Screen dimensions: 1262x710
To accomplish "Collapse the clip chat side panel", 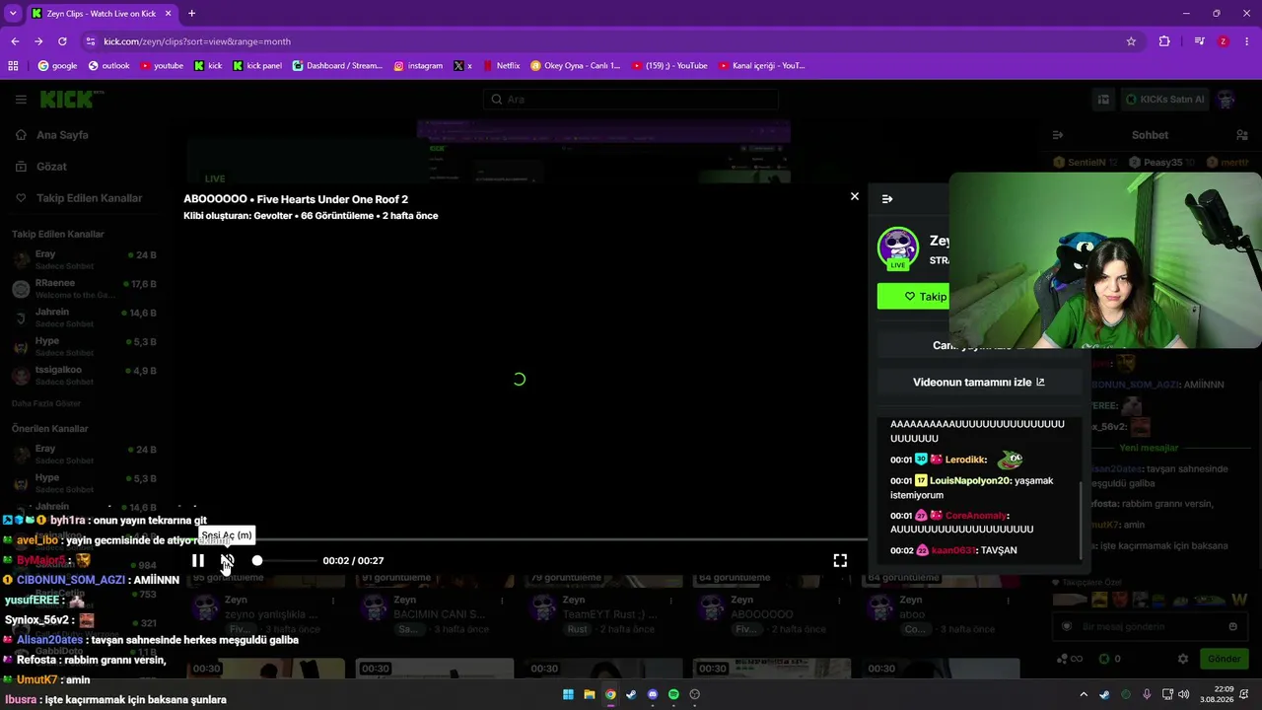I will pyautogui.click(x=887, y=199).
